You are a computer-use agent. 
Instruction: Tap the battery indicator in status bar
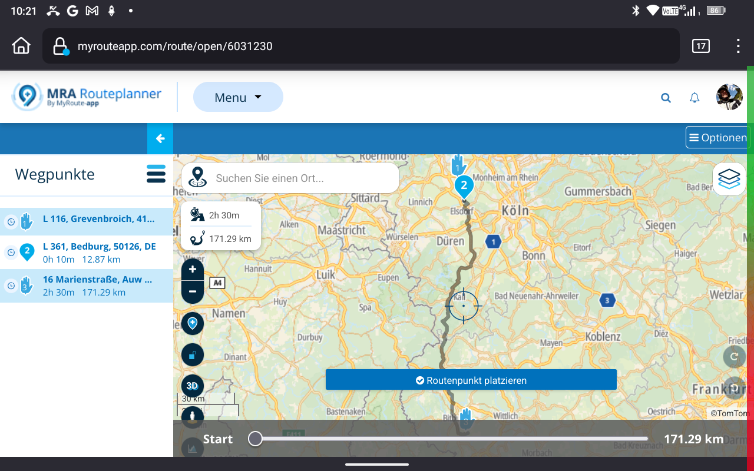716,11
